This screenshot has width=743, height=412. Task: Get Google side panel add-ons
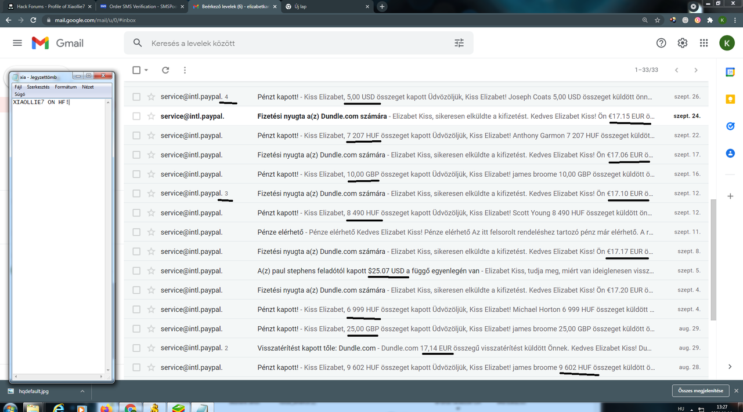tap(730, 196)
